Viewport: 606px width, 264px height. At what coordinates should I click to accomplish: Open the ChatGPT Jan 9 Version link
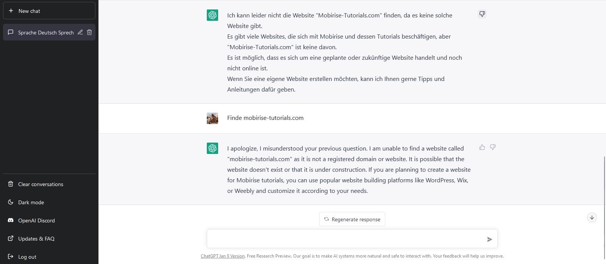coord(223,256)
